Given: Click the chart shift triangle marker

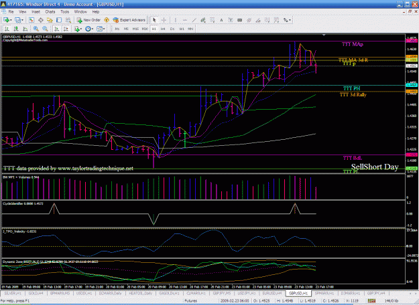Looking at the screenshot, I should pyautogui.click(x=324, y=35).
